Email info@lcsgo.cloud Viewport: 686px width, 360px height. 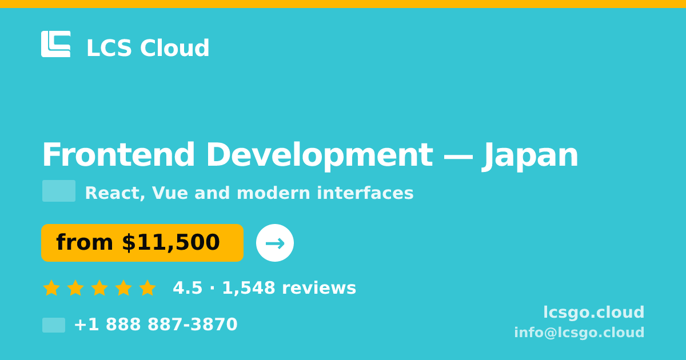pos(579,333)
